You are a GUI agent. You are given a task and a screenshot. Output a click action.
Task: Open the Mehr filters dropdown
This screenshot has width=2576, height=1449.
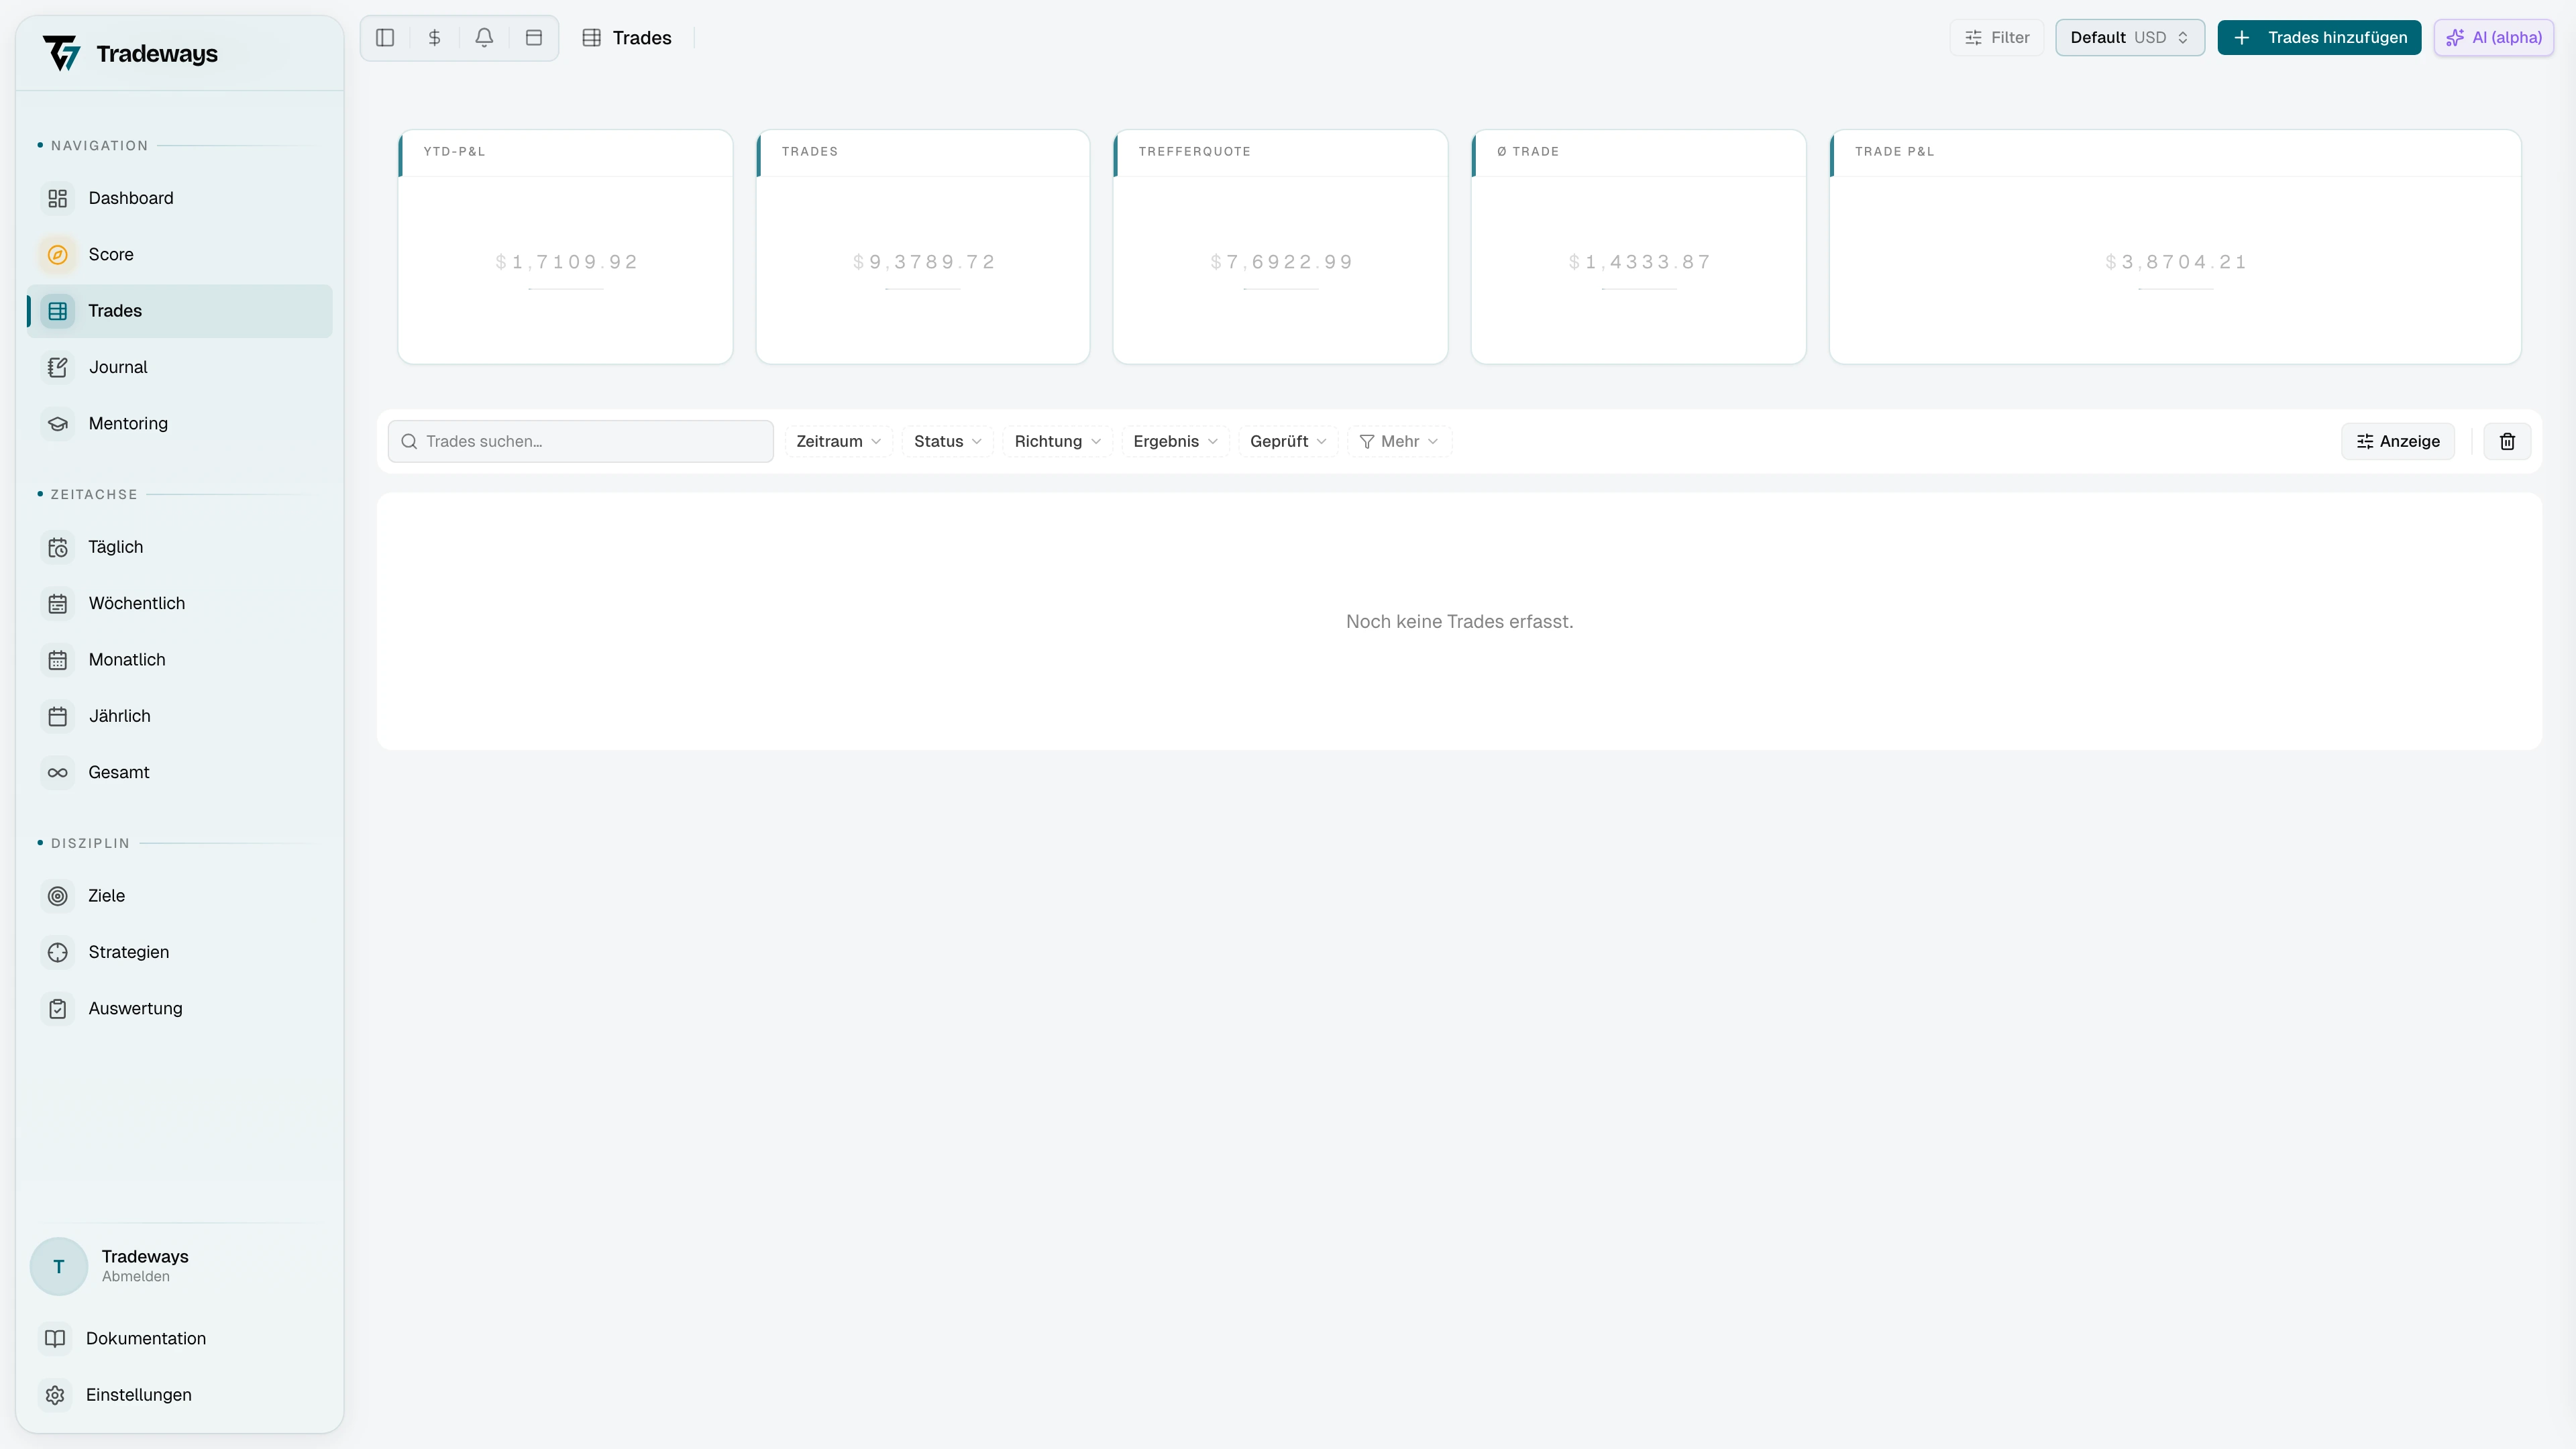pyautogui.click(x=1399, y=441)
